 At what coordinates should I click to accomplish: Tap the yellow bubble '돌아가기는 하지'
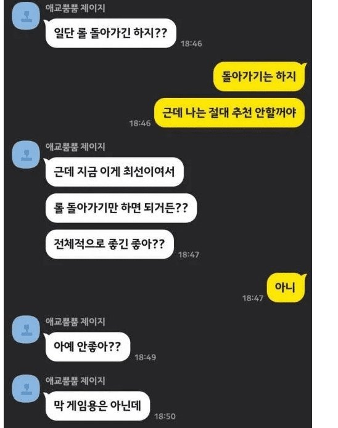click(258, 76)
